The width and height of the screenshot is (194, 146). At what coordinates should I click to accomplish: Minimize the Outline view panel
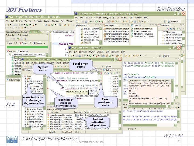click(x=117, y=70)
